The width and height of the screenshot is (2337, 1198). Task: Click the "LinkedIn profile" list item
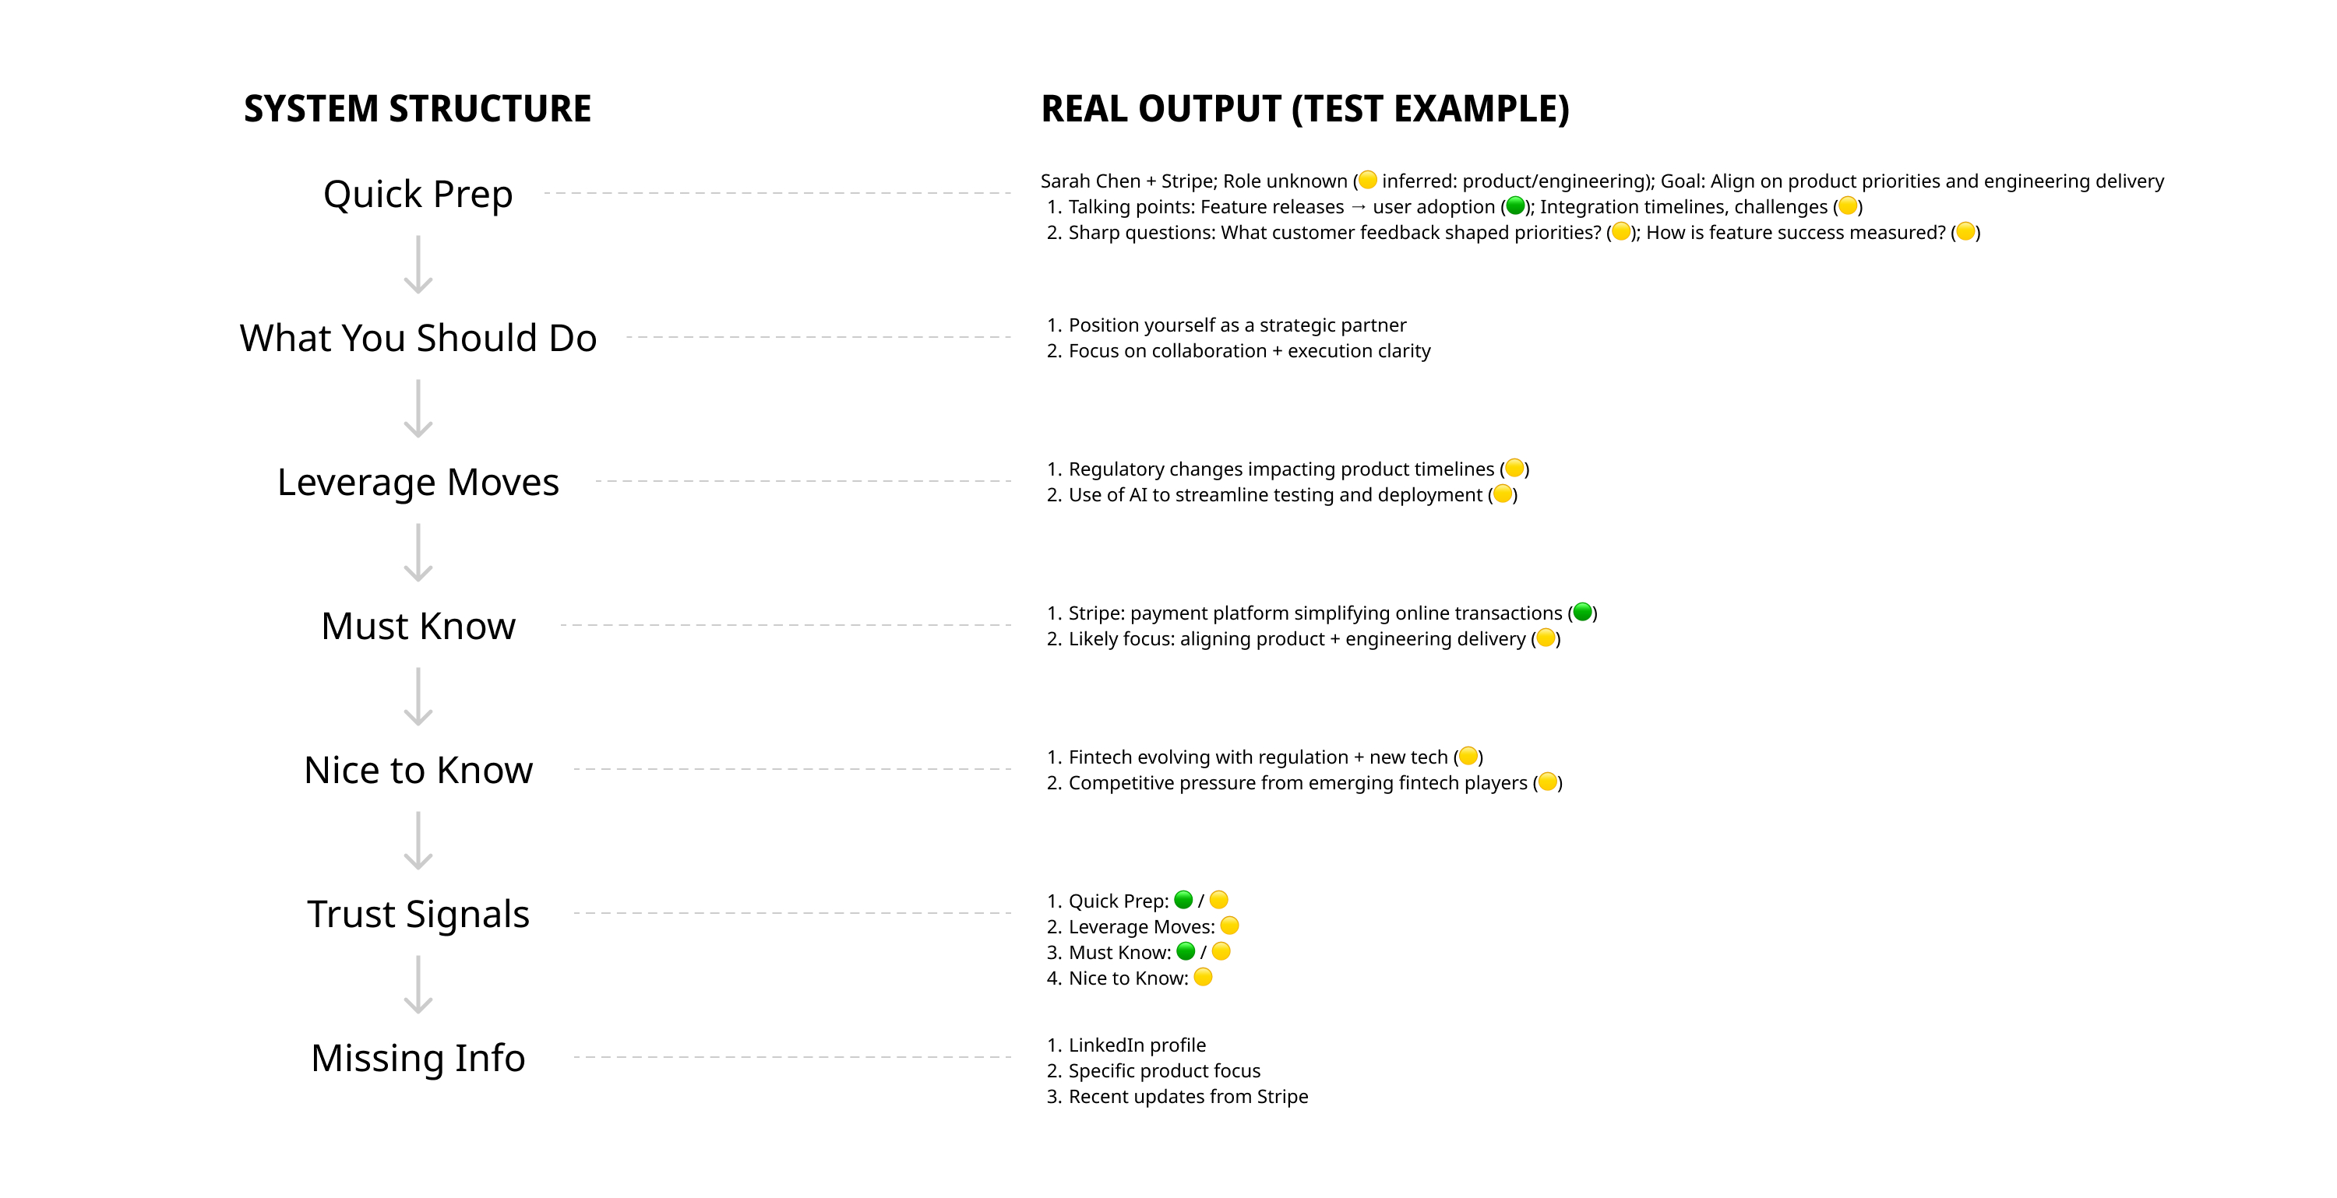(x=1137, y=1045)
